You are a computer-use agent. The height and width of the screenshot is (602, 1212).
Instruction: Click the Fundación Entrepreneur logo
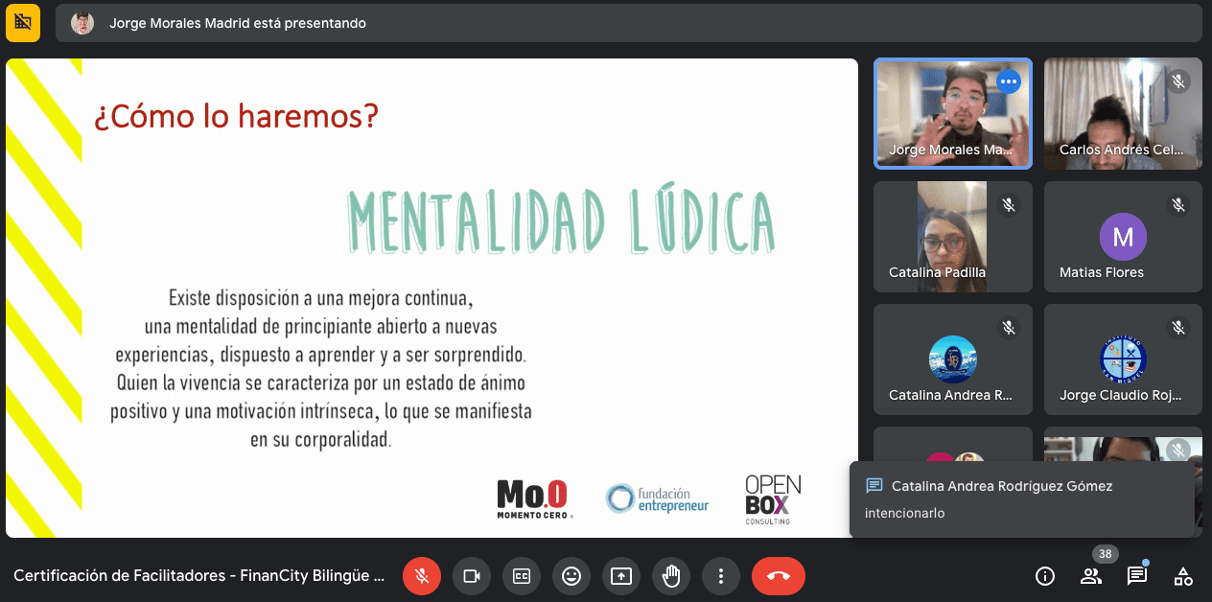coord(658,498)
